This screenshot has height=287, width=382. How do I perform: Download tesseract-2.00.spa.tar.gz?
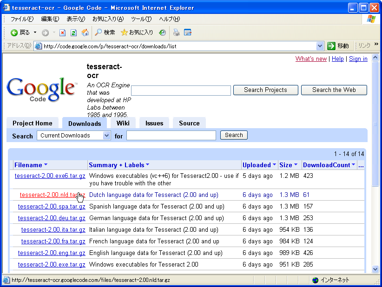click(x=52, y=206)
